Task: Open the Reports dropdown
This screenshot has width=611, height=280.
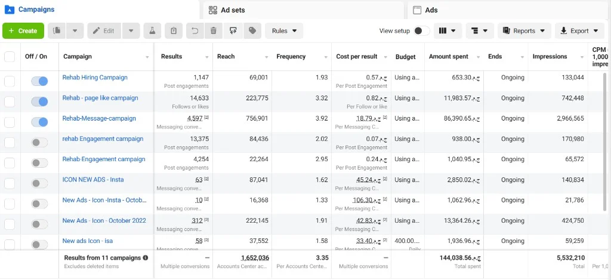Action: 524,31
